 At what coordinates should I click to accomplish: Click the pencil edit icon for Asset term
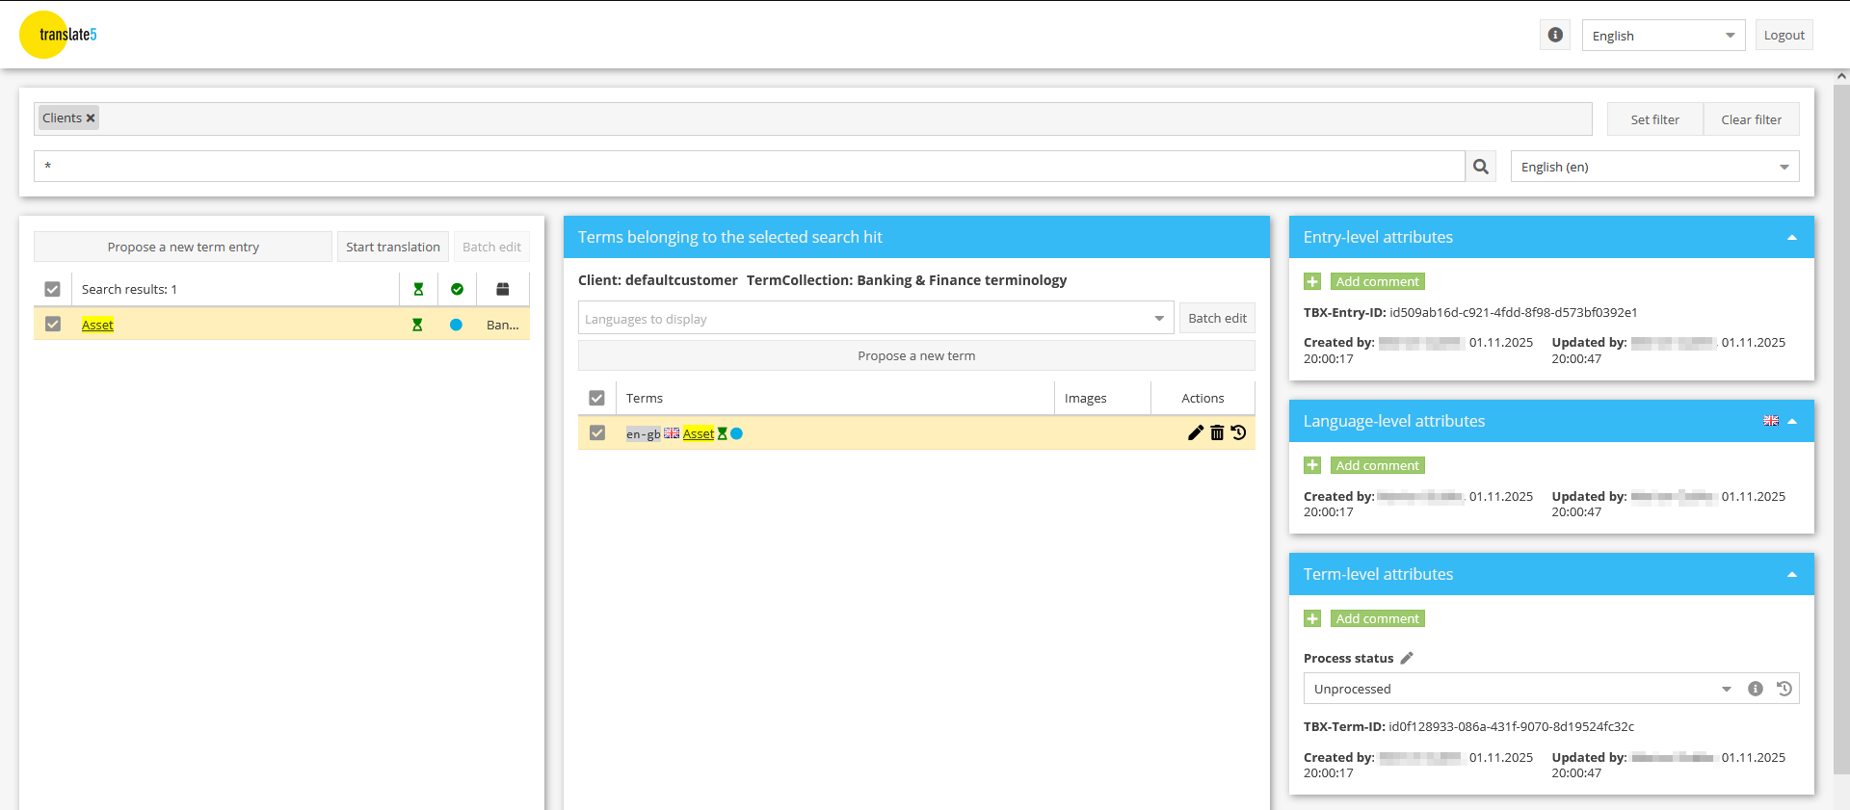pyautogui.click(x=1196, y=433)
